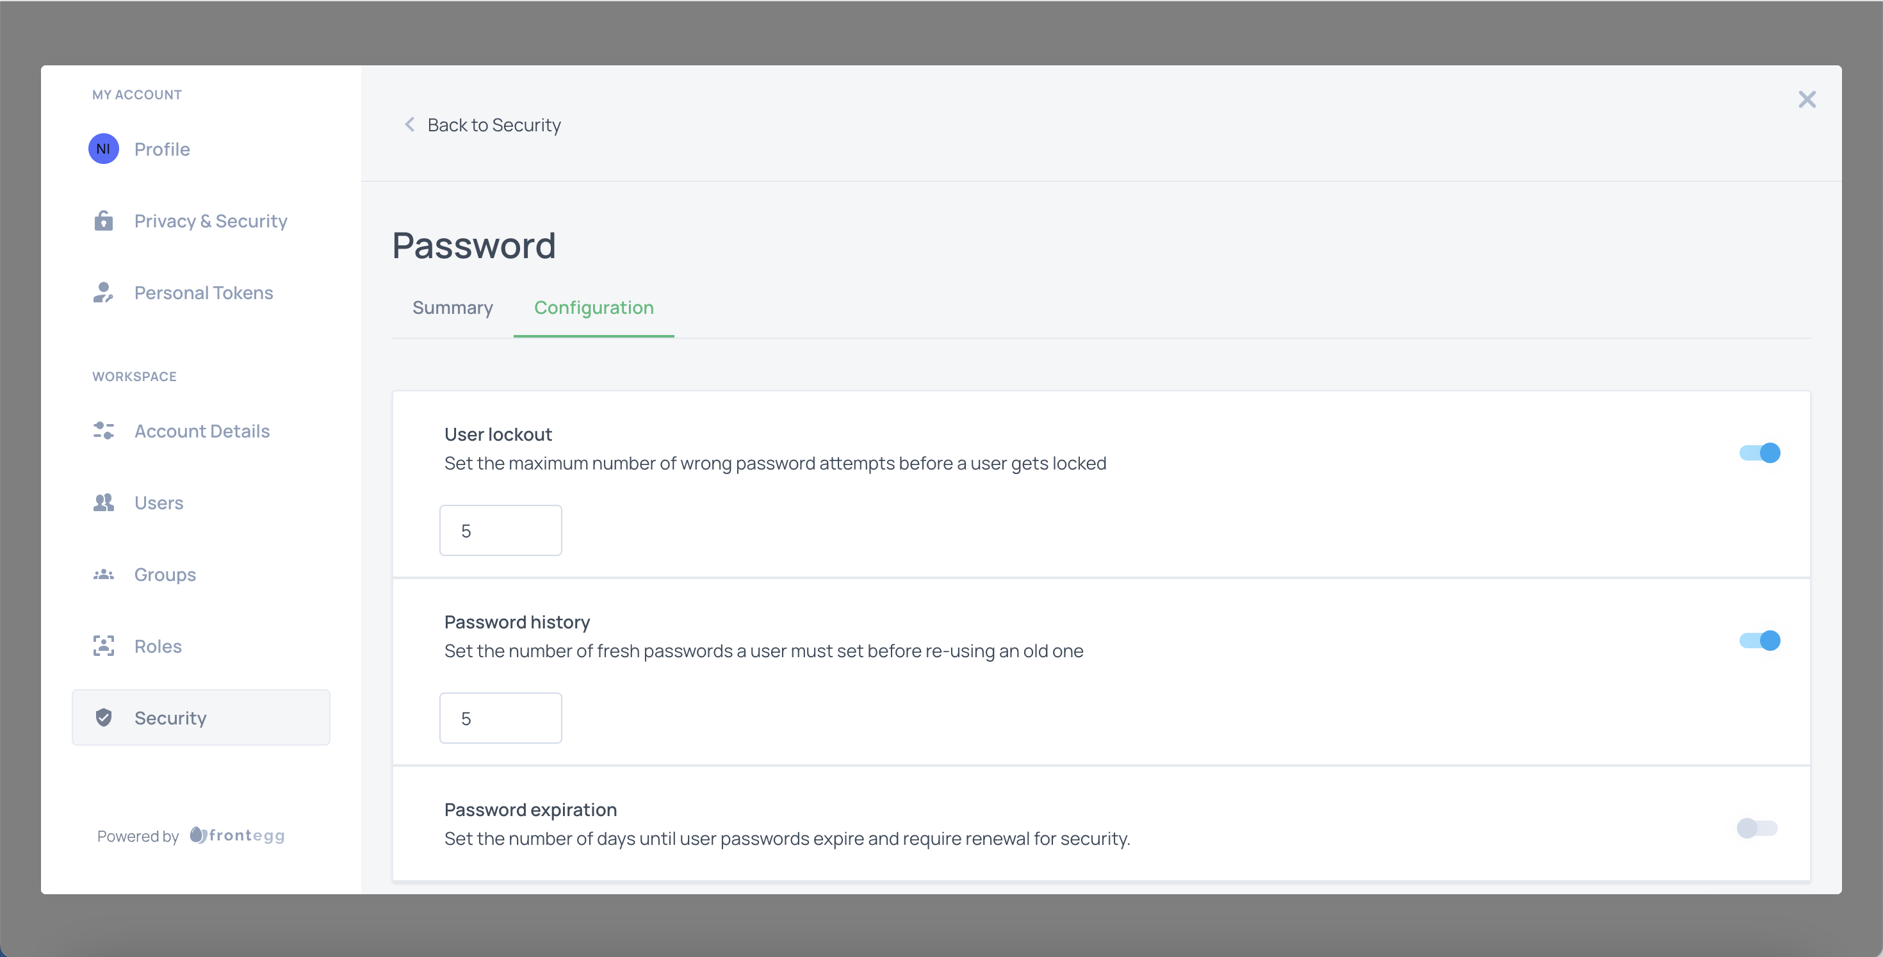Click the Security shield icon
The height and width of the screenshot is (957, 1883).
coord(104,717)
